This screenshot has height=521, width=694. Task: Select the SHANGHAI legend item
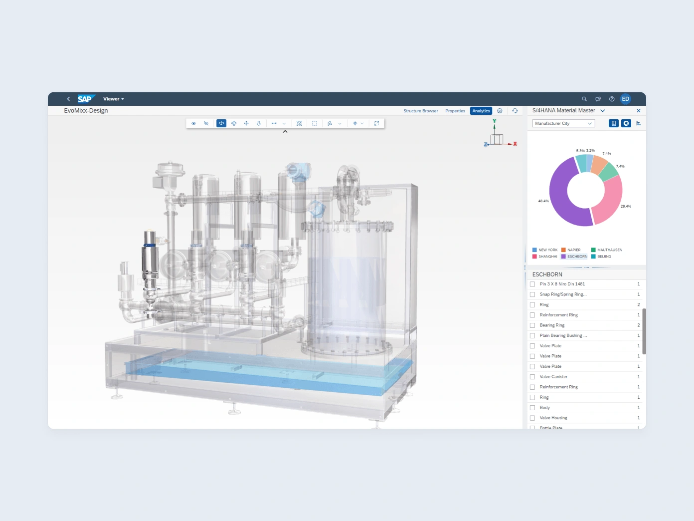tap(545, 257)
